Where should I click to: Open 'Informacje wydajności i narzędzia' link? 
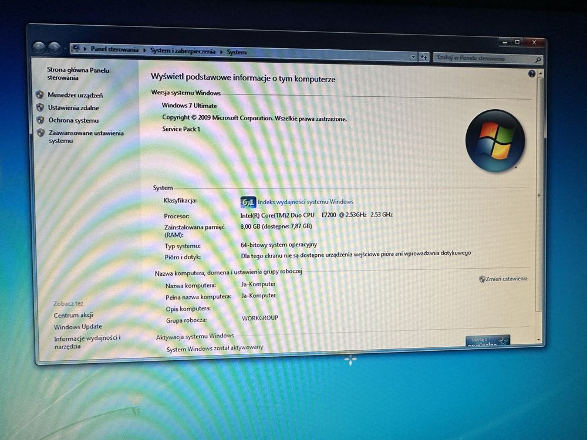coord(87,342)
